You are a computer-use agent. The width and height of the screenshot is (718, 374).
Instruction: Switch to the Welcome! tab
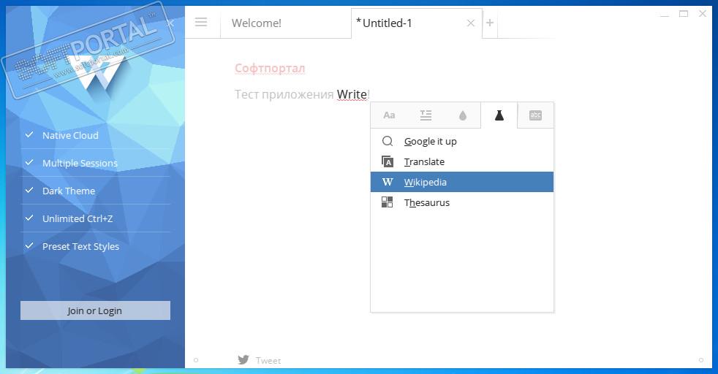[286, 23]
